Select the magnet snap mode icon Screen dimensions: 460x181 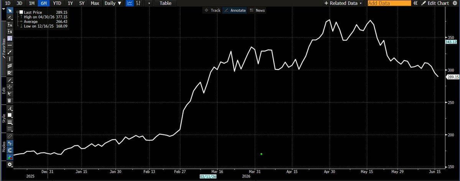[10, 150]
